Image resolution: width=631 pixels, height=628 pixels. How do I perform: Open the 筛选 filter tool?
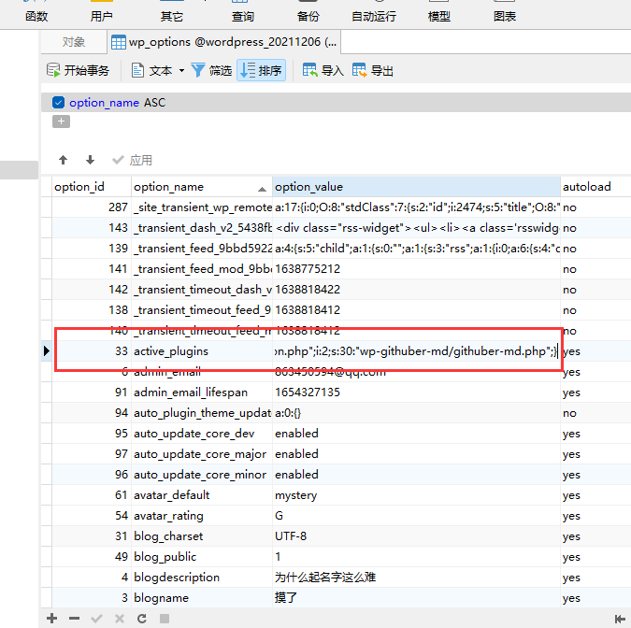(211, 70)
